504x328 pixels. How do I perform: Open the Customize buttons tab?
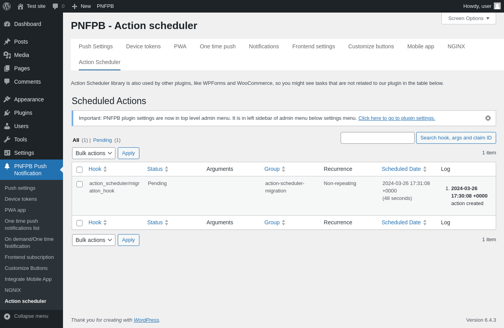pyautogui.click(x=371, y=46)
